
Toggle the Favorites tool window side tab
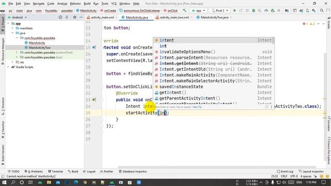3,130
